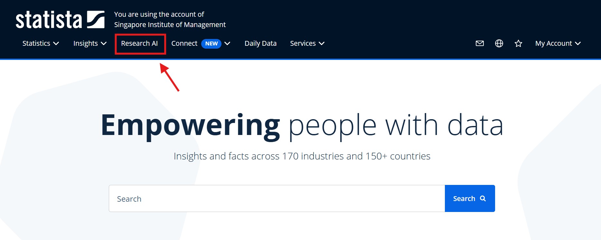Open the star favorites icon
Image resolution: width=601 pixels, height=240 pixels.
point(518,43)
